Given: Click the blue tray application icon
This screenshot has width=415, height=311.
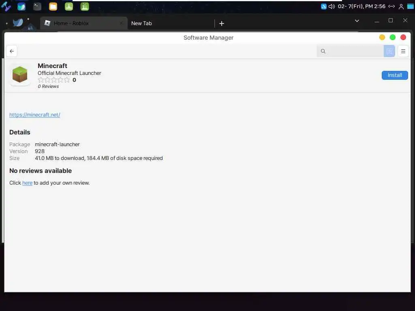Looking at the screenshot, I should point(324,6).
